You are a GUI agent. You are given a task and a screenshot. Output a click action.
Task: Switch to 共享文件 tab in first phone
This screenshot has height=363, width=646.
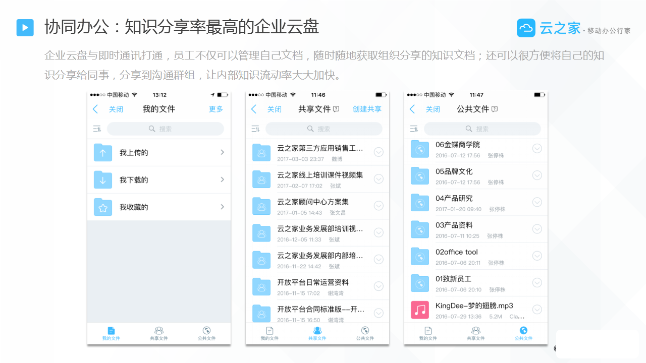pyautogui.click(x=158, y=334)
